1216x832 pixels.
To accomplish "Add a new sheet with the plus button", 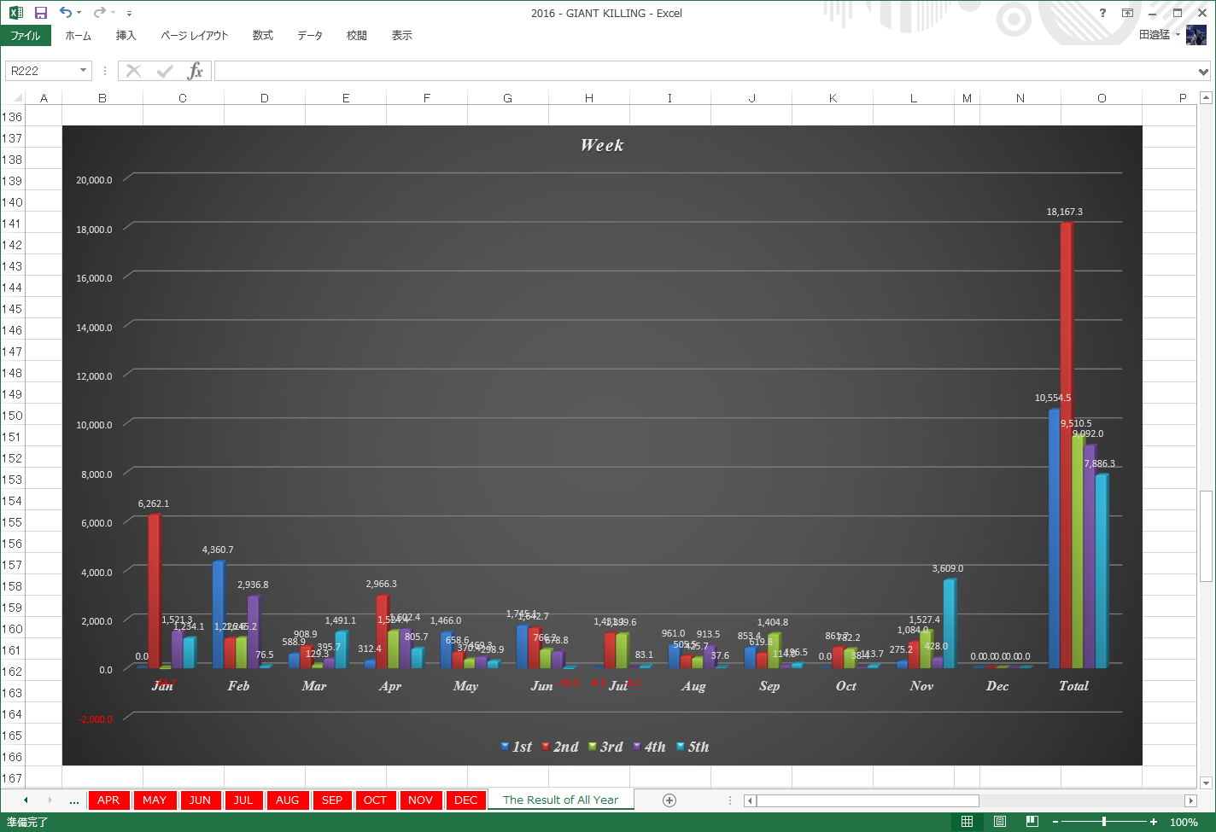I will click(x=669, y=800).
